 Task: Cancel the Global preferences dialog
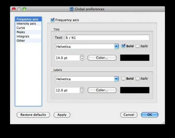[129, 115]
